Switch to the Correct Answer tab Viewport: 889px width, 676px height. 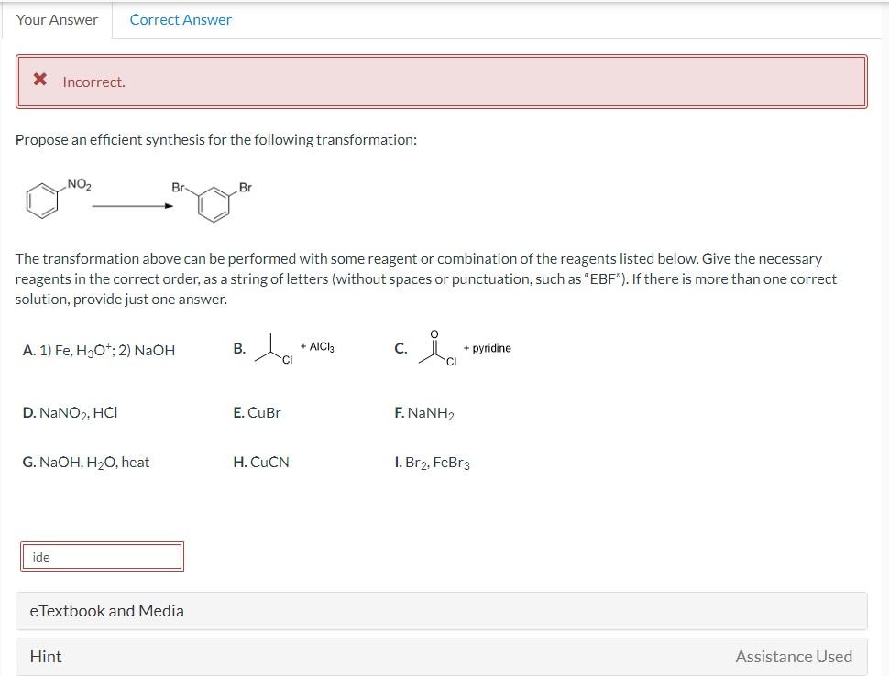click(181, 18)
